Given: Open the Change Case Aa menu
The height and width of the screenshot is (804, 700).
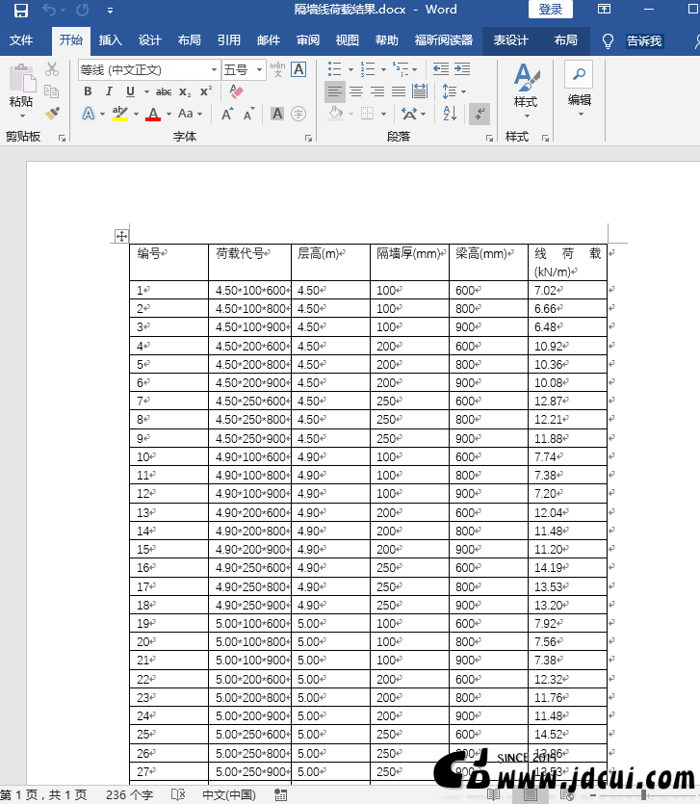Looking at the screenshot, I should coord(190,114).
